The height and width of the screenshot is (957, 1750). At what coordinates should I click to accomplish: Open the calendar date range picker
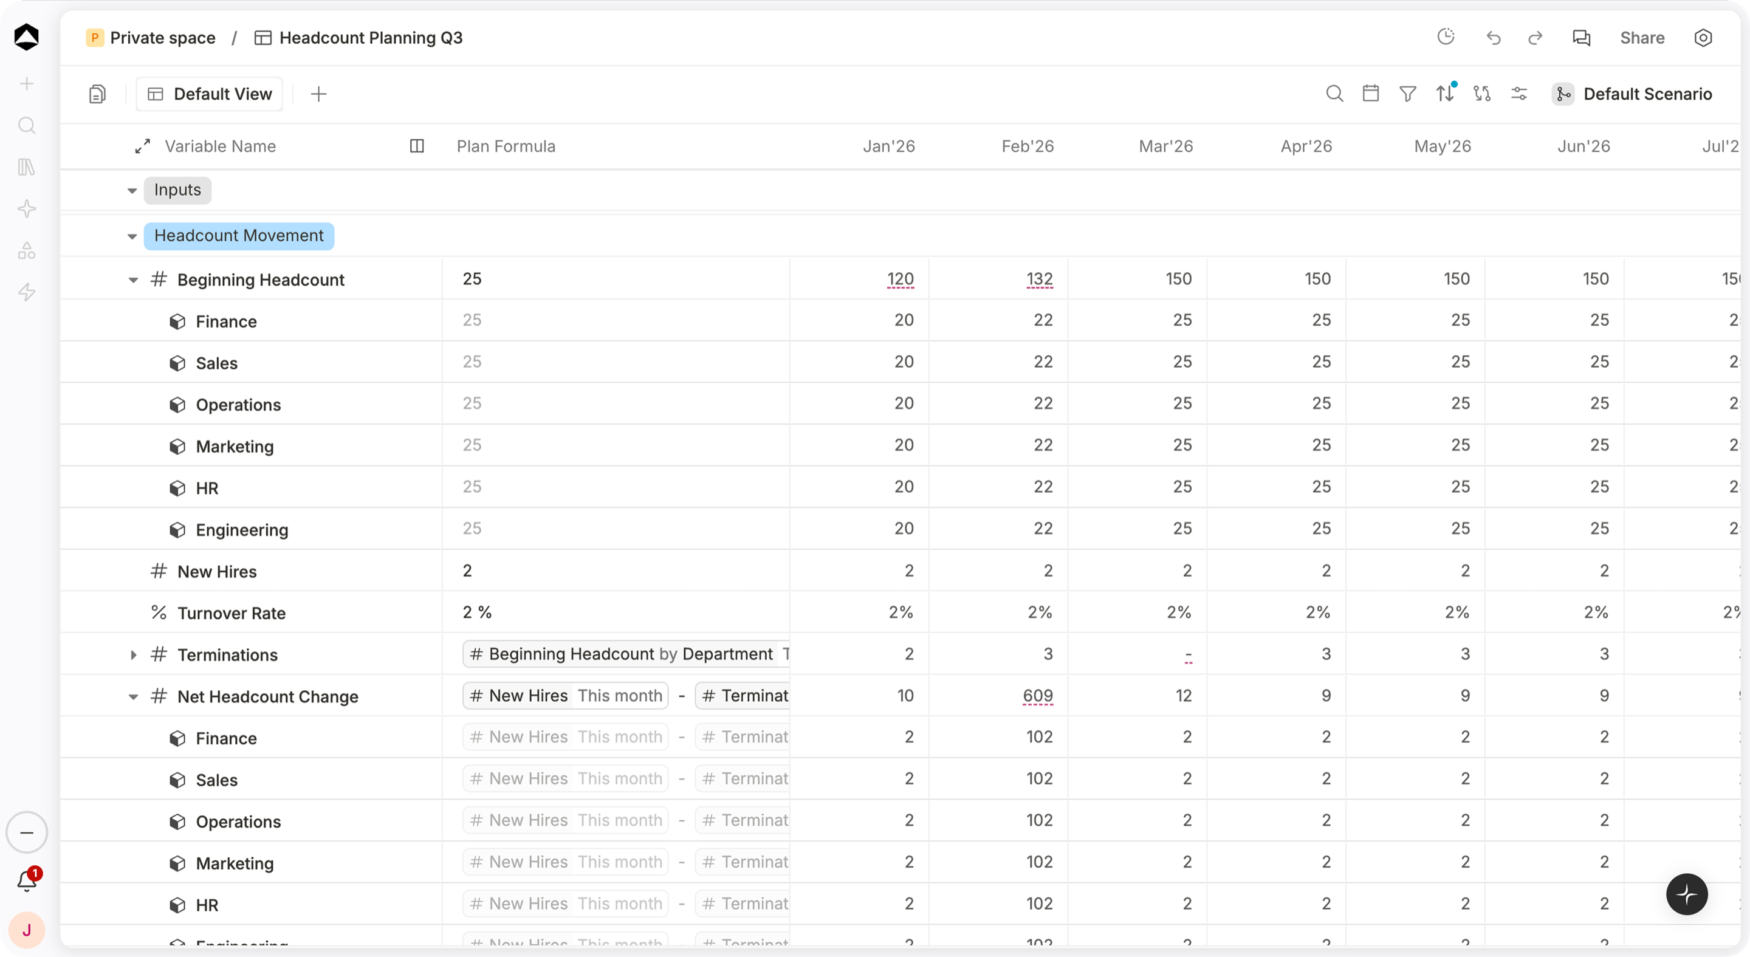pos(1371,94)
